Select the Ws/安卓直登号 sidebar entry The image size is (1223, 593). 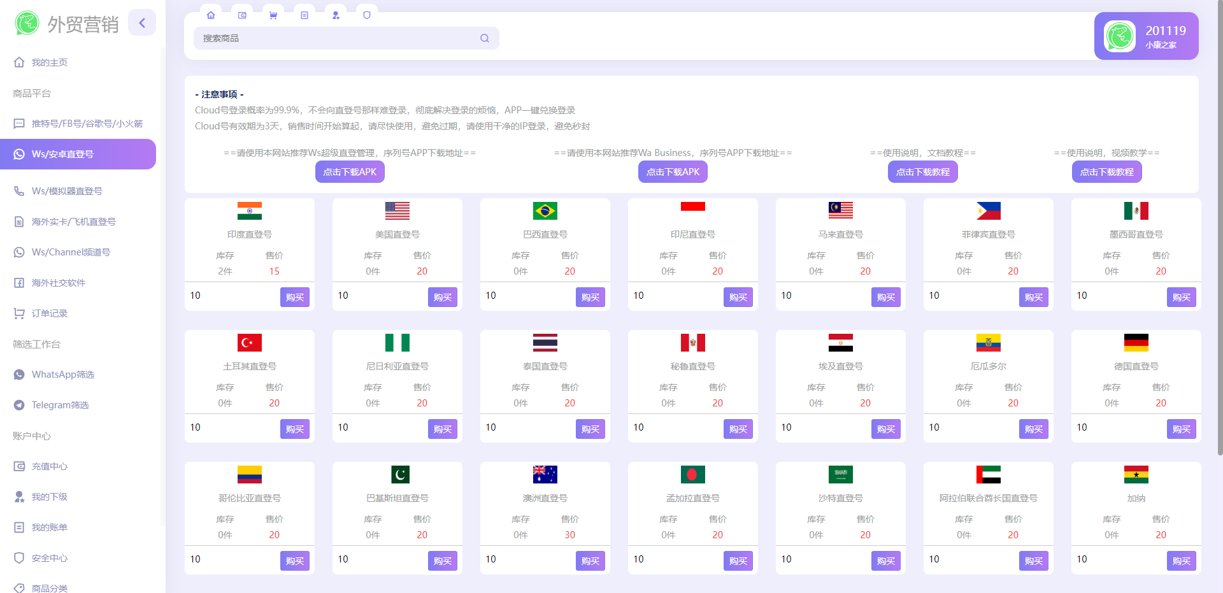(x=62, y=154)
